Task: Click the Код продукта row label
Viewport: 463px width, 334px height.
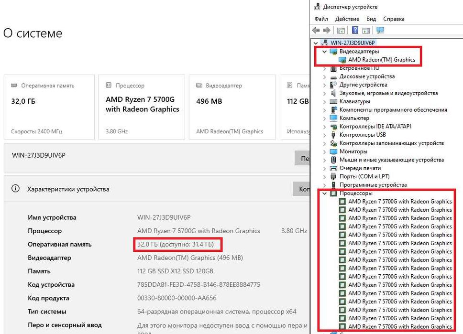Action: pos(48,298)
